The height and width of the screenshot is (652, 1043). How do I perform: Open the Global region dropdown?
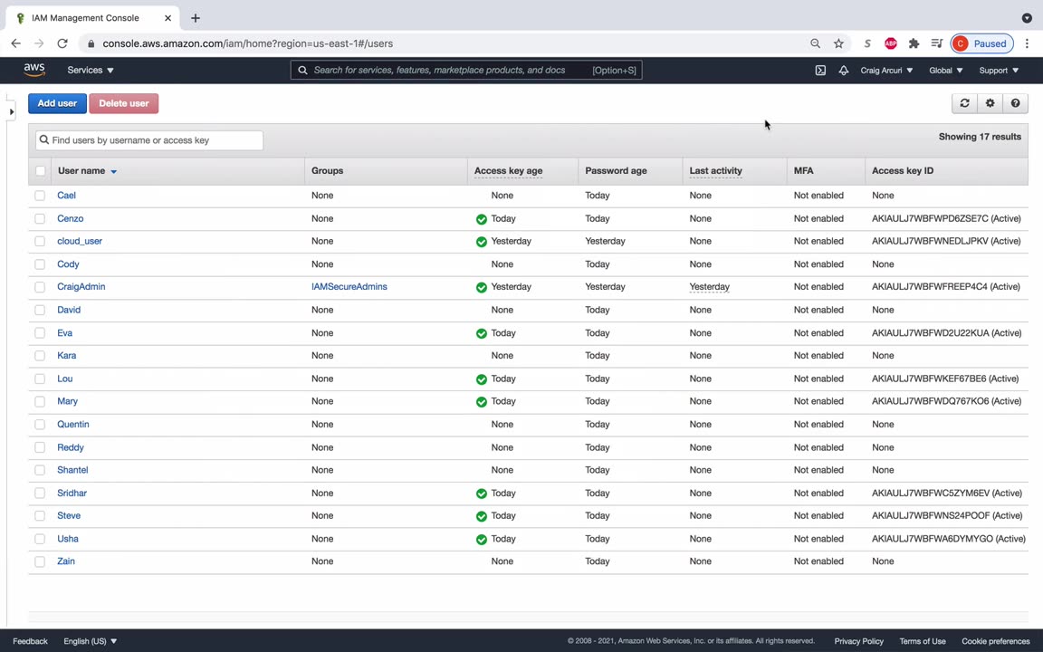[946, 70]
